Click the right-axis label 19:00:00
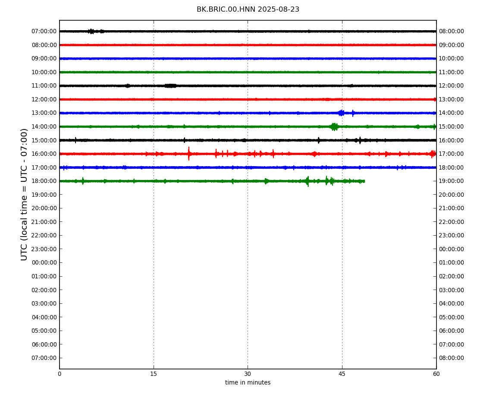This screenshot has width=496, height=410. coord(452,181)
